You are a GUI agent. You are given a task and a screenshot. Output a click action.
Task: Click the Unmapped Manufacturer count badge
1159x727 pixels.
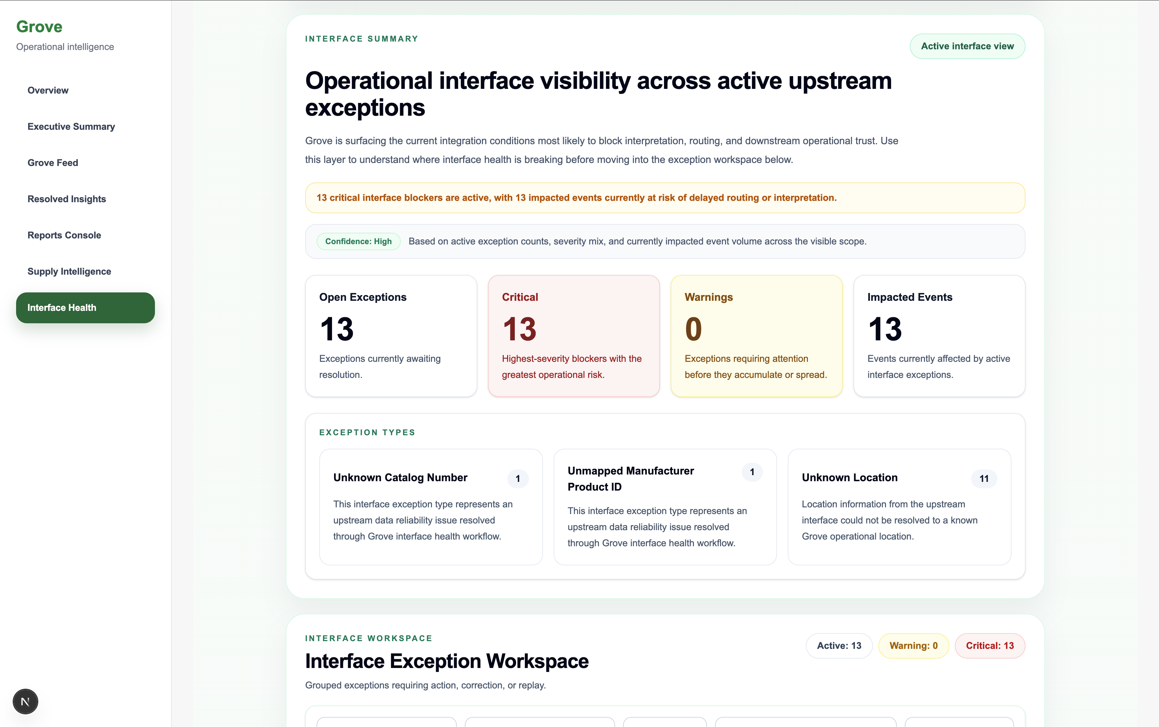point(752,472)
